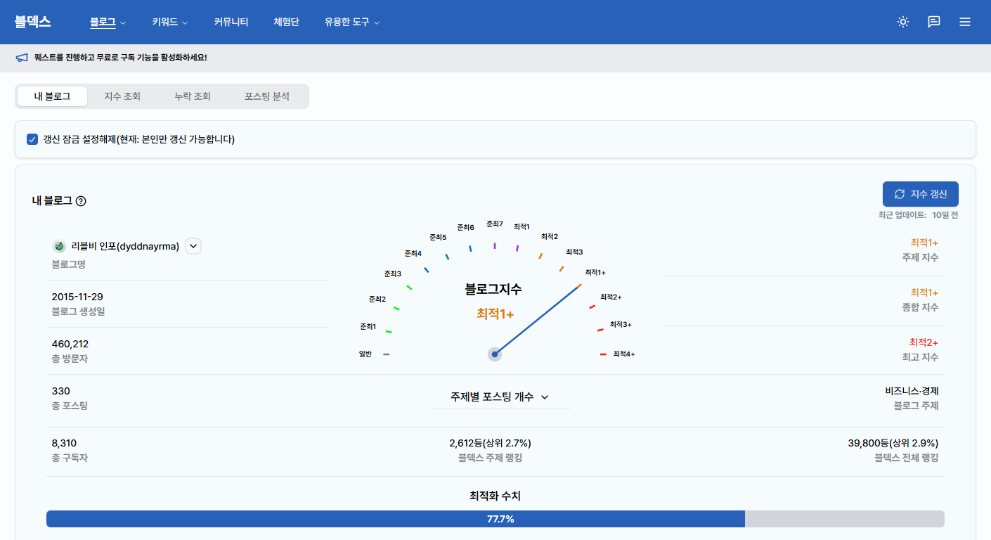Click the refresh icon inside 지수 갱신
The width and height of the screenshot is (991, 540).
click(x=899, y=193)
